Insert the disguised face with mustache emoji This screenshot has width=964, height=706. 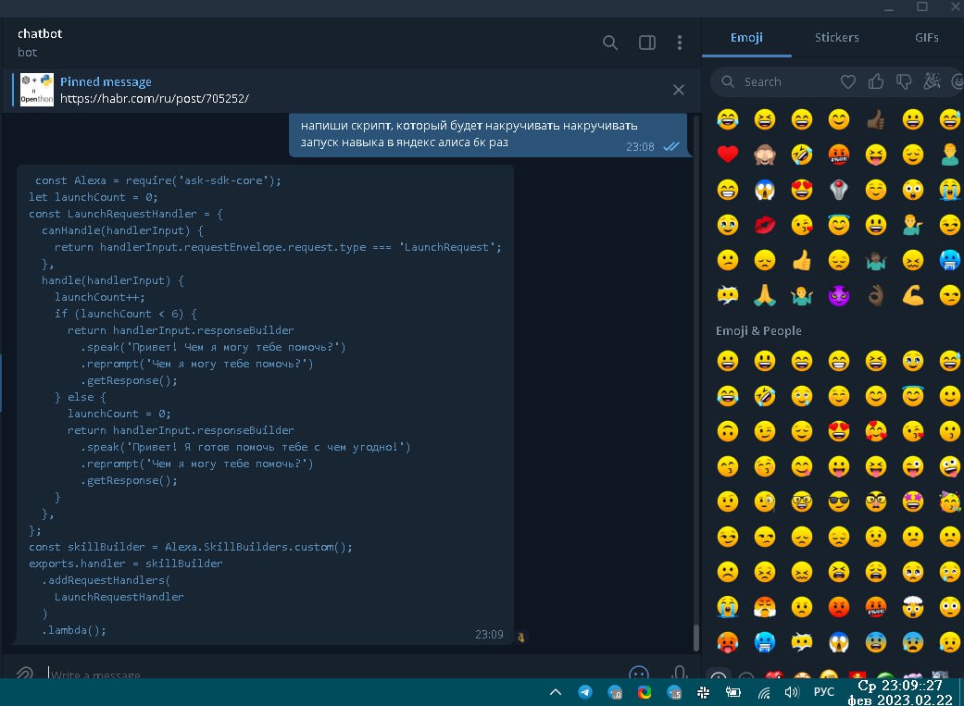coord(875,502)
